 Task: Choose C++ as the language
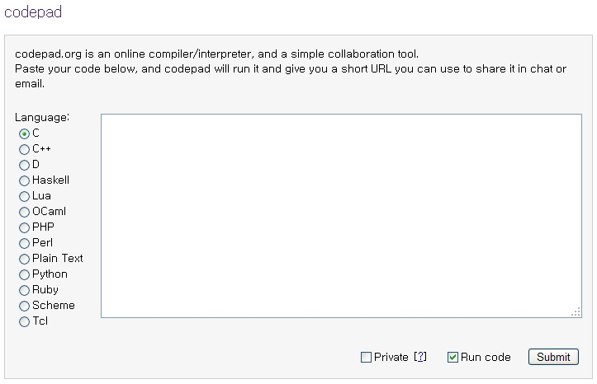point(24,149)
